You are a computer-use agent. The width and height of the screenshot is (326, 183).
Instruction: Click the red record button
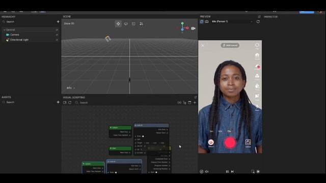(x=230, y=142)
